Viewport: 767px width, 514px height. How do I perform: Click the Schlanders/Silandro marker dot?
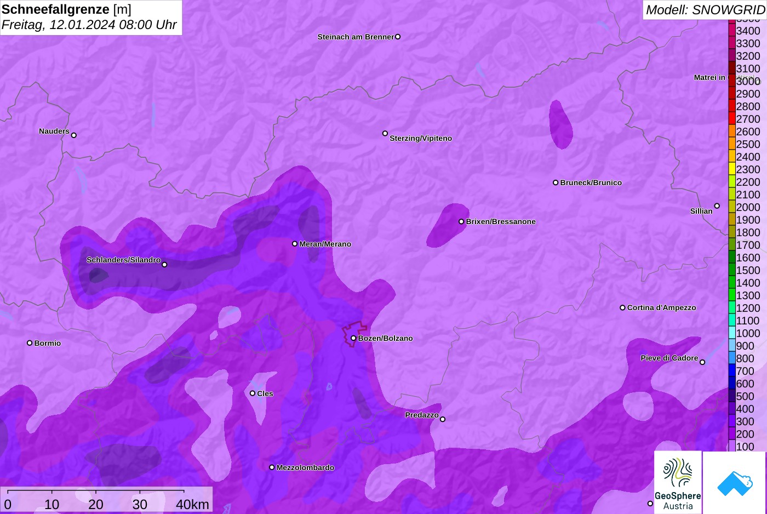coord(164,265)
